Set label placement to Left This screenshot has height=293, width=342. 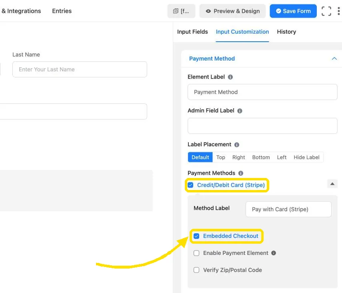point(282,157)
